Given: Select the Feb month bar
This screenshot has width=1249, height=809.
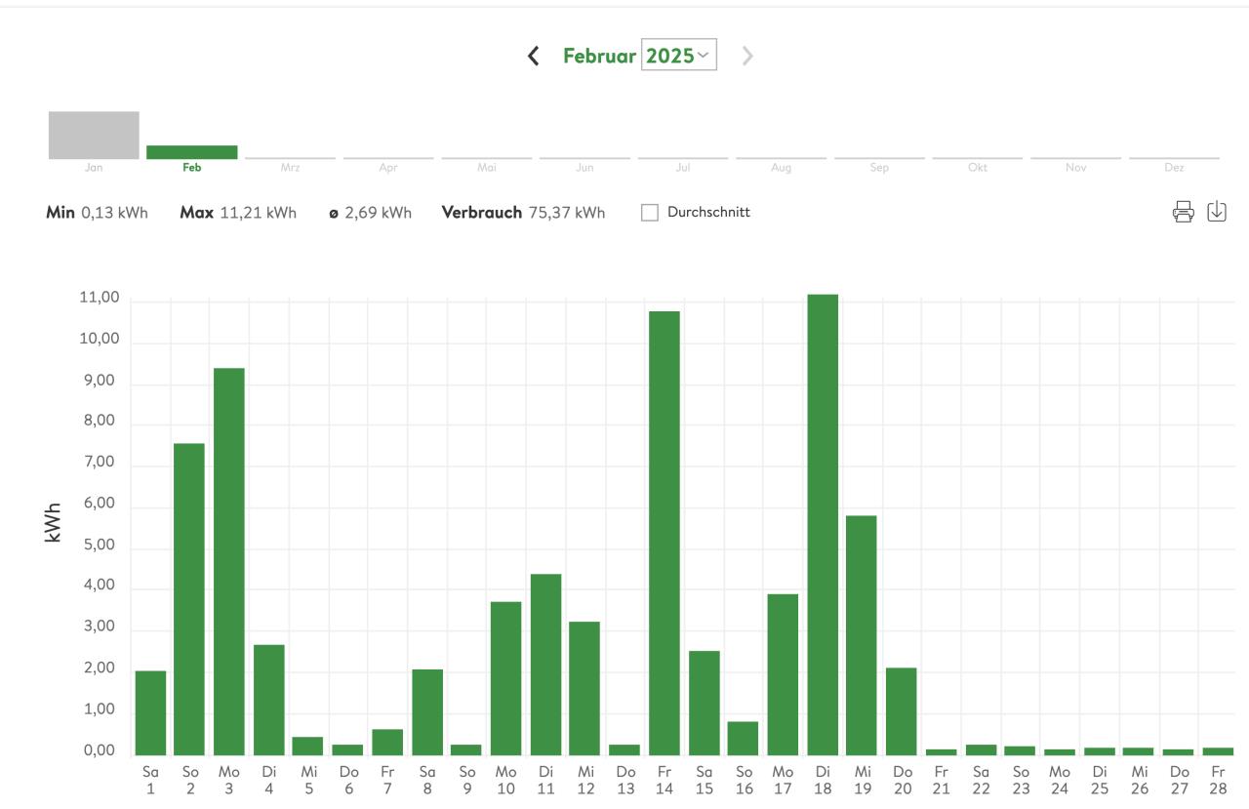Looking at the screenshot, I should 192,152.
